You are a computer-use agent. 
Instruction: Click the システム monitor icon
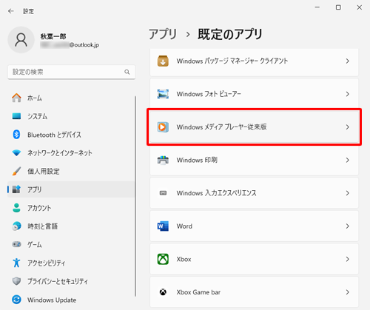coord(16,116)
